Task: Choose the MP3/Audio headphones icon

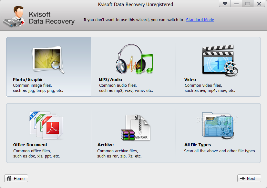Action: tap(134, 59)
